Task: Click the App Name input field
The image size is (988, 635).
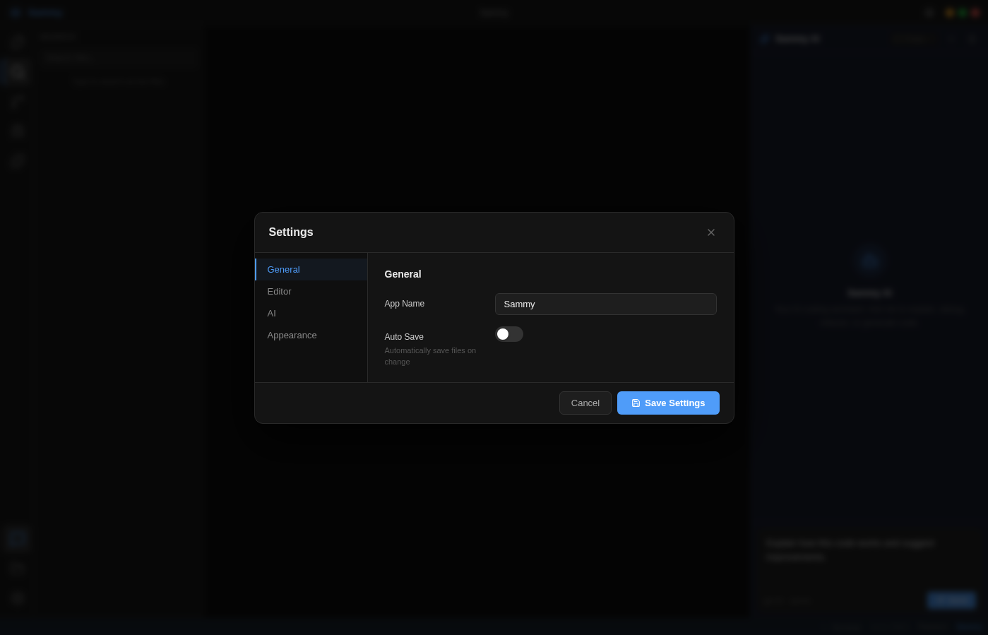Action: pyautogui.click(x=605, y=304)
